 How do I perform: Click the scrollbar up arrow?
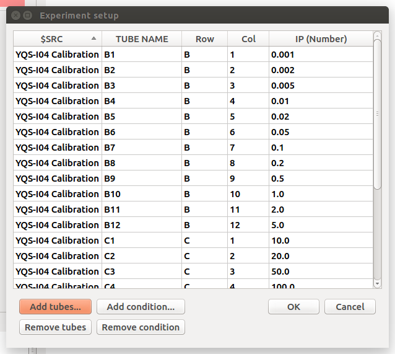click(377, 35)
